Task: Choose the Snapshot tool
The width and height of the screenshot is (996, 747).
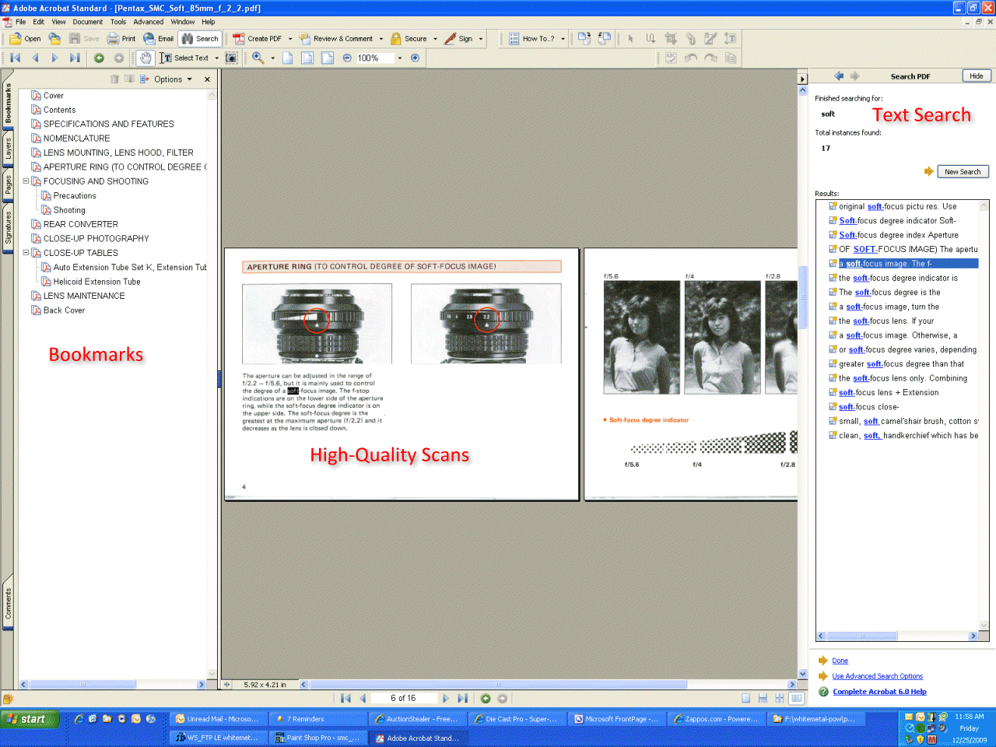Action: click(231, 58)
